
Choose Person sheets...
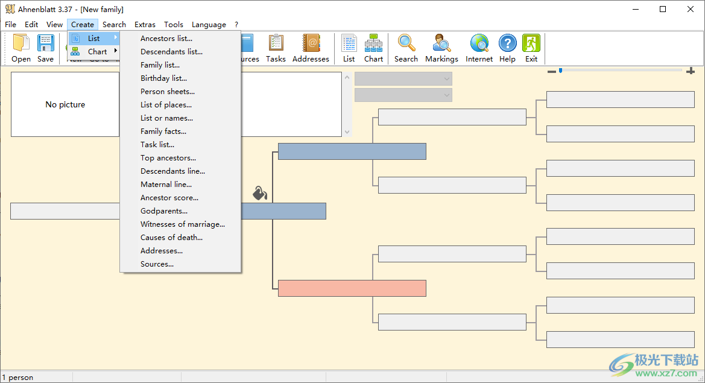168,92
